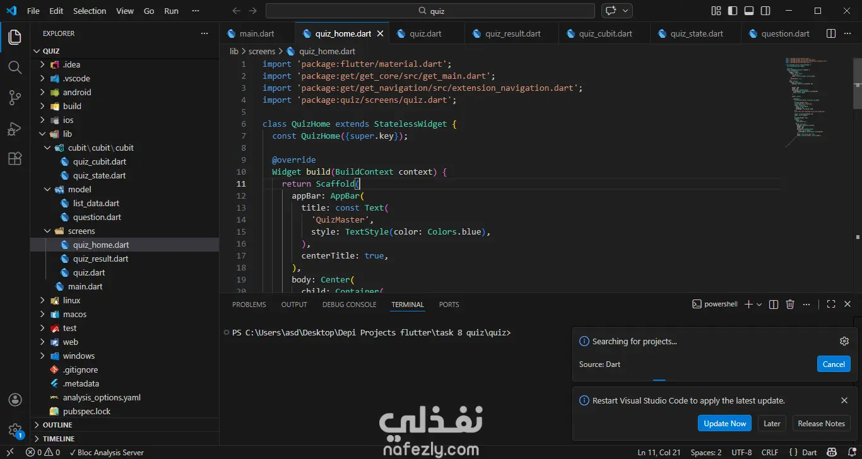Click the Update Now button

click(x=724, y=423)
